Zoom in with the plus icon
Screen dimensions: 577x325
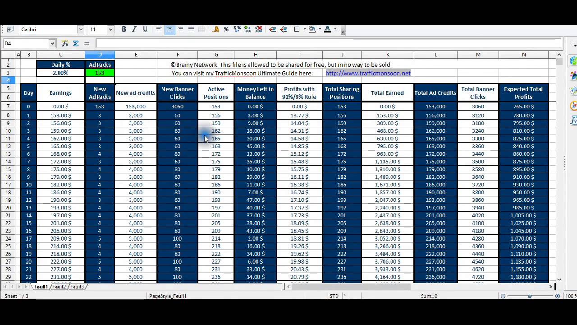click(558, 296)
